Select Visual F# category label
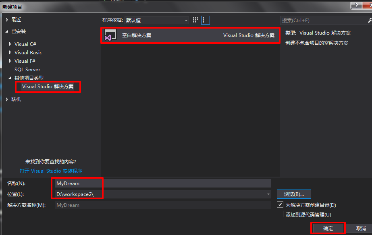372x235 pixels. point(25,61)
